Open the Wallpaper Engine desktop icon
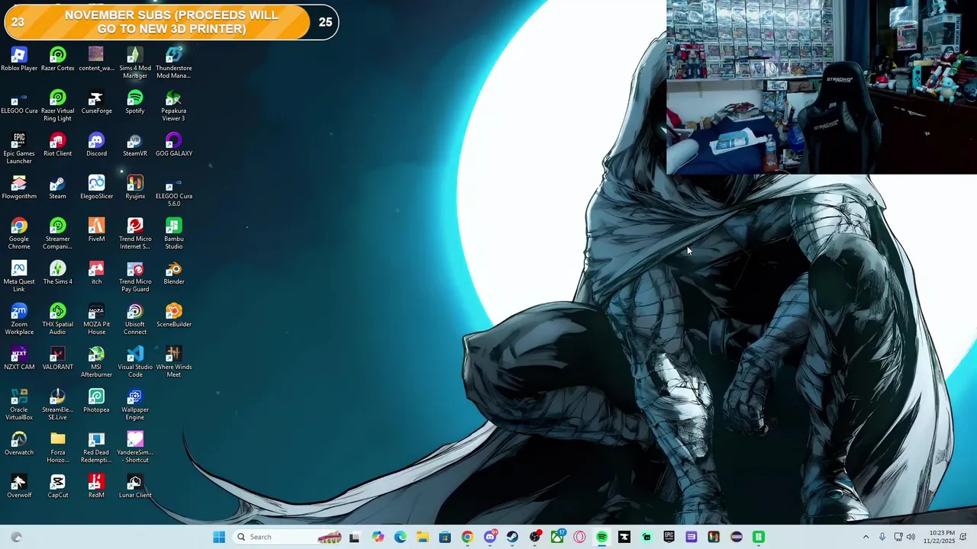 pos(135,405)
